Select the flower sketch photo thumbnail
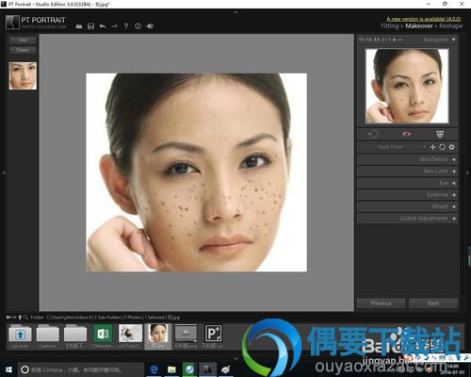The height and width of the screenshot is (377, 471). click(x=130, y=336)
